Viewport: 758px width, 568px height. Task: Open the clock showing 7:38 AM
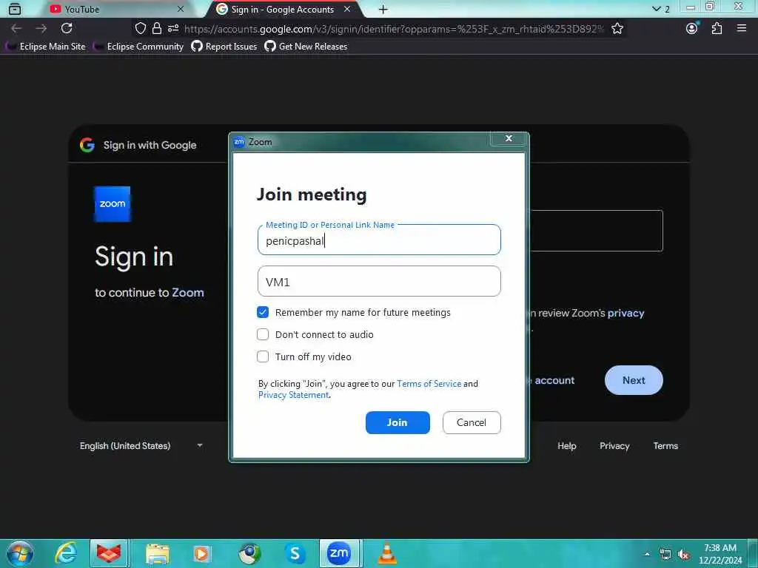click(720, 554)
